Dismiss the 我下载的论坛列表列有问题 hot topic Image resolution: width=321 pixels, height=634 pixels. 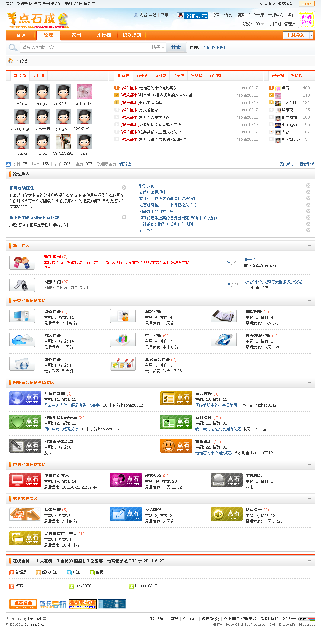124,217
